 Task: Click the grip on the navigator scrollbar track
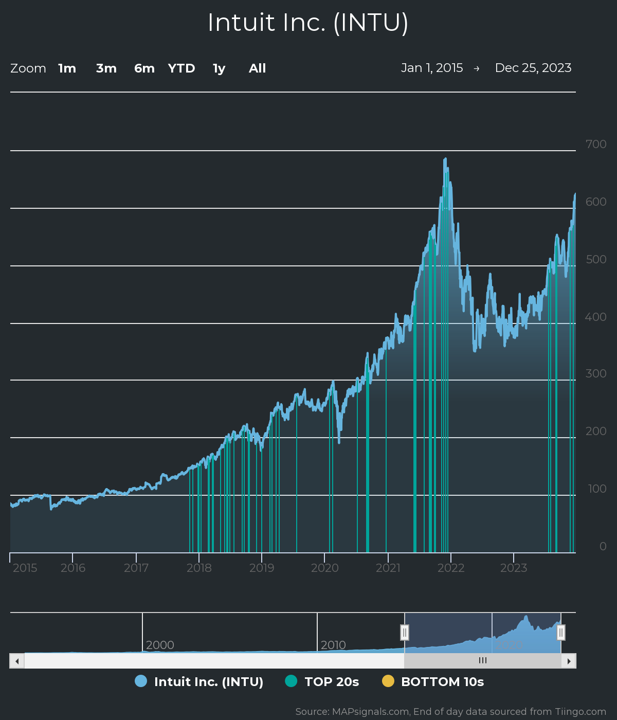click(482, 660)
